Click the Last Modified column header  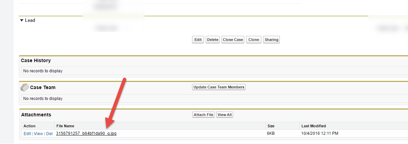click(313, 126)
